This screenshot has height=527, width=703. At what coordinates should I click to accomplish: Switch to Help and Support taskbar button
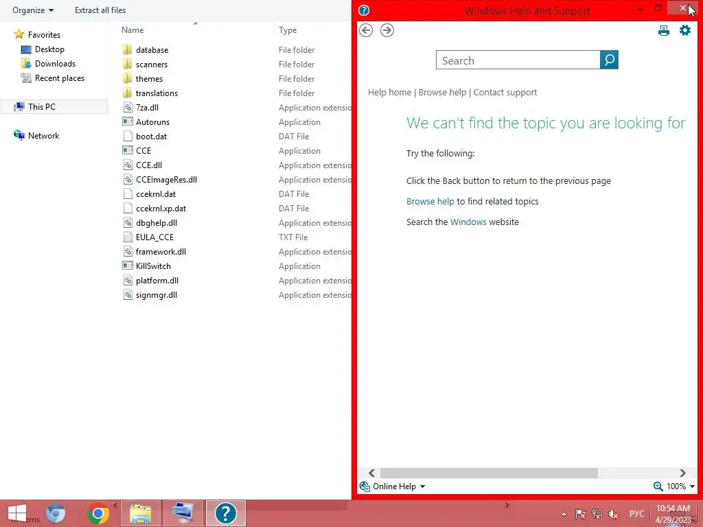coord(225,513)
